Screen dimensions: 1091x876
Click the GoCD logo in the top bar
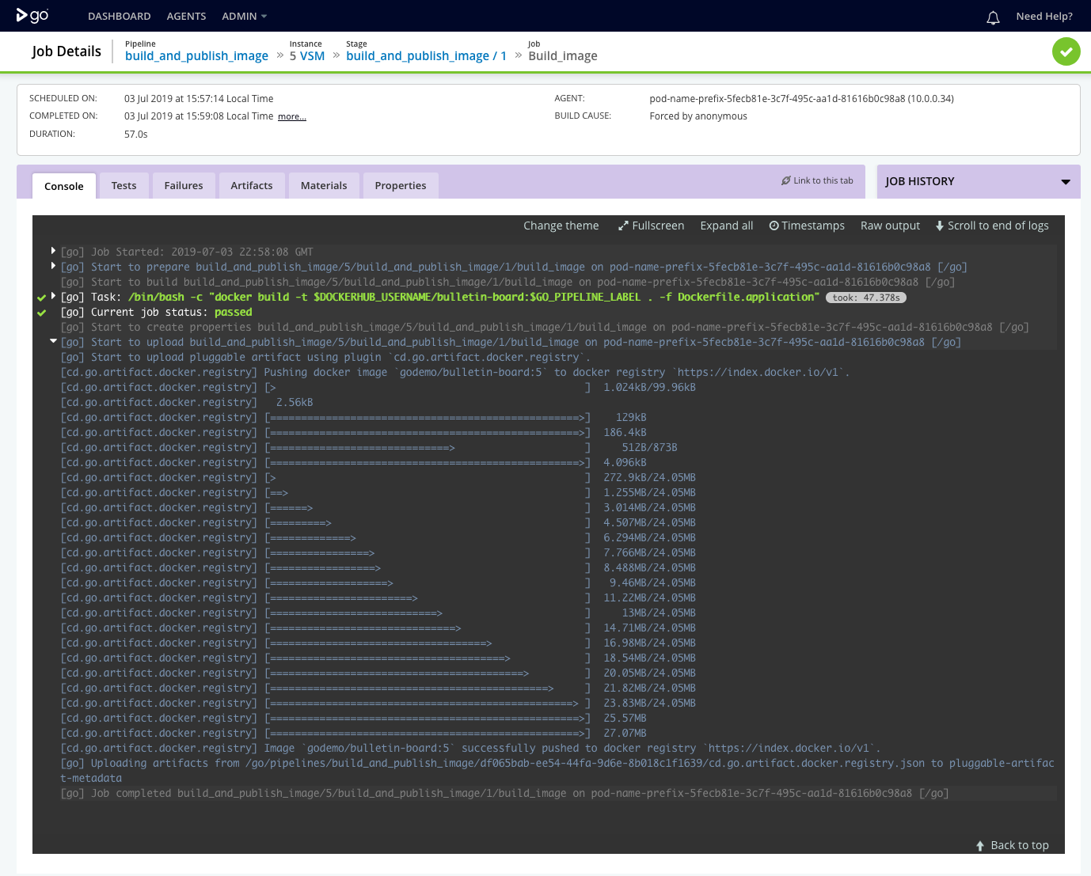33,16
